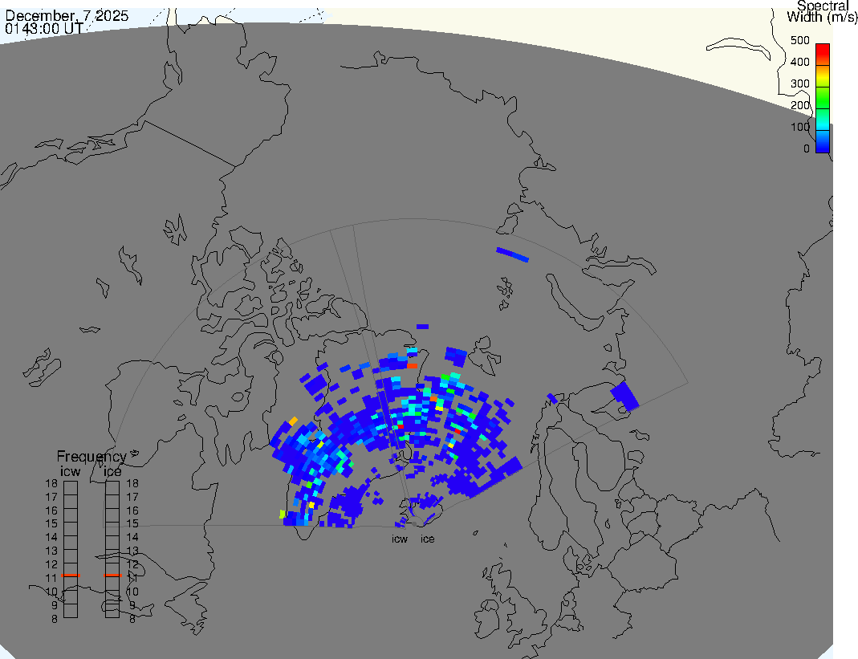This screenshot has width=858, height=659.
Task: Click the date text 'December, 7 2025'
Action: [x=67, y=15]
